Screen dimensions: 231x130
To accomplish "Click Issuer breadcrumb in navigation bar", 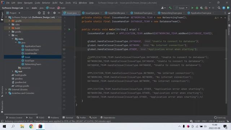I will click(x=51, y=8).
